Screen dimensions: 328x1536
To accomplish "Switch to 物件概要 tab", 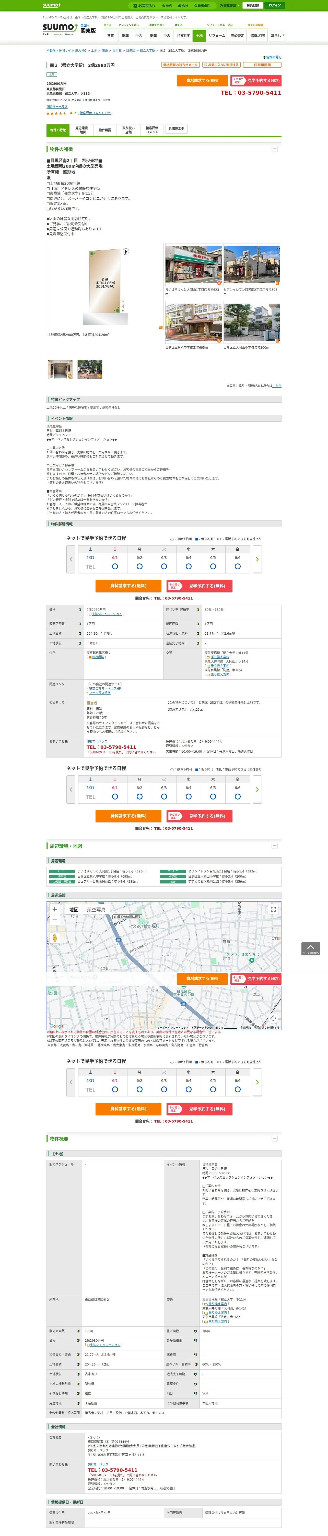I will coord(105,130).
